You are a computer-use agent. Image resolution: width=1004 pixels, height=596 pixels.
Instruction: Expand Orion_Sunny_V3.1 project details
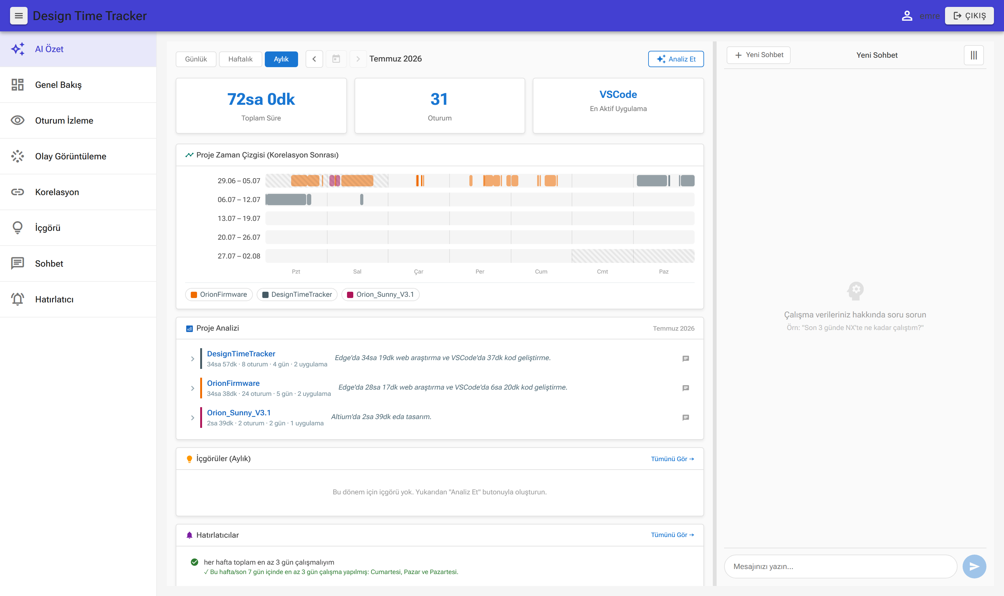[192, 418]
